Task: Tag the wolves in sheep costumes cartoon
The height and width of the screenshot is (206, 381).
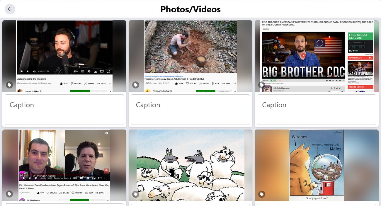Action: point(136,194)
